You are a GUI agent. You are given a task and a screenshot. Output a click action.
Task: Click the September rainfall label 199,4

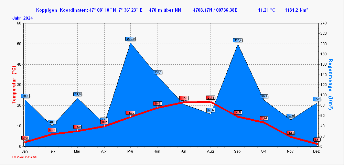(238, 40)
